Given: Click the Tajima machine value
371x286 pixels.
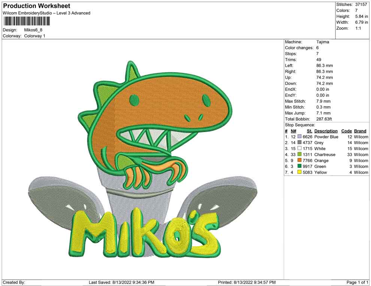Looking at the screenshot, I should point(322,42).
